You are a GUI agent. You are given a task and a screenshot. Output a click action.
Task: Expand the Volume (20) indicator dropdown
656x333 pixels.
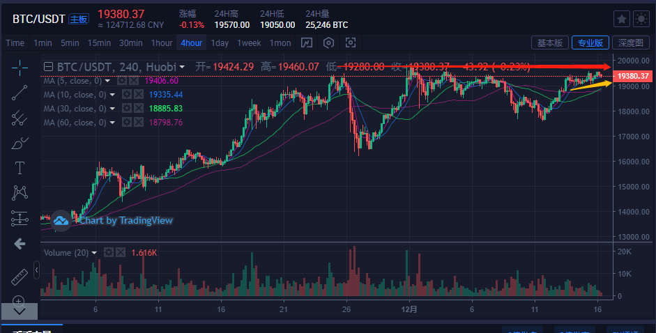point(94,253)
